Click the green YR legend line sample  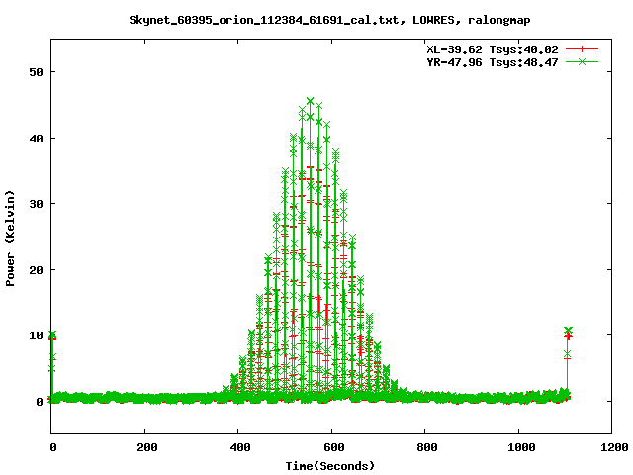582,61
